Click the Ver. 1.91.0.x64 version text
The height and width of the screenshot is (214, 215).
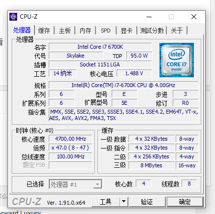(x=66, y=203)
